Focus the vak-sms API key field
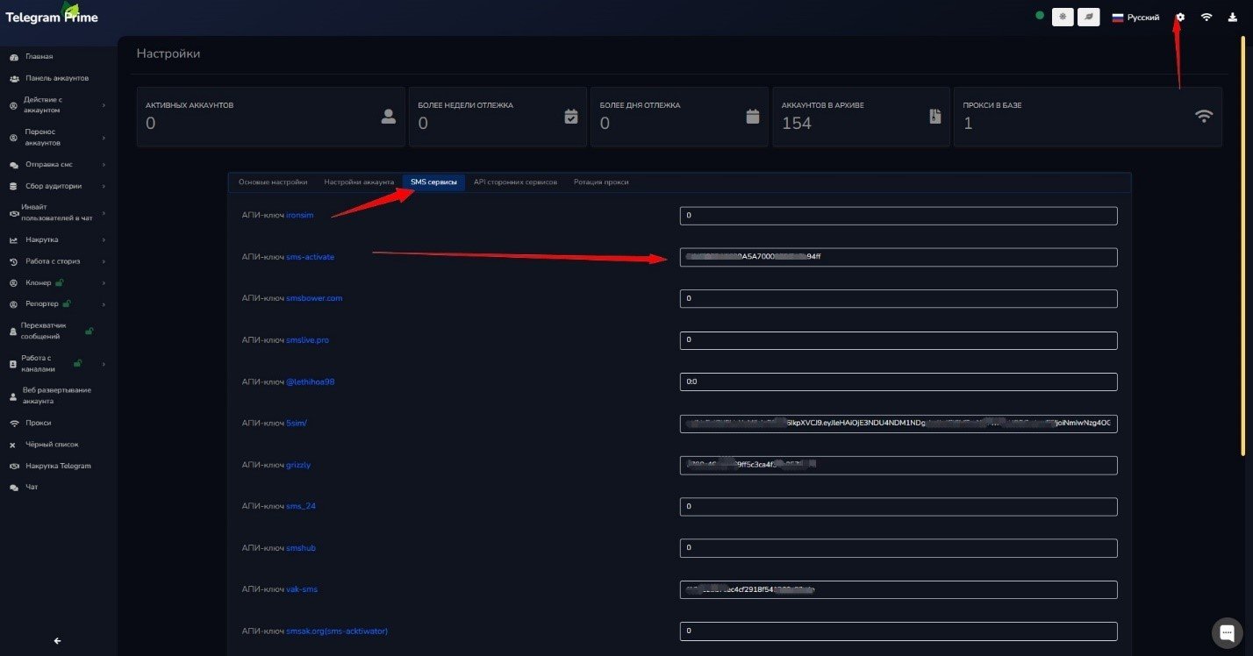The height and width of the screenshot is (656, 1253). [899, 589]
